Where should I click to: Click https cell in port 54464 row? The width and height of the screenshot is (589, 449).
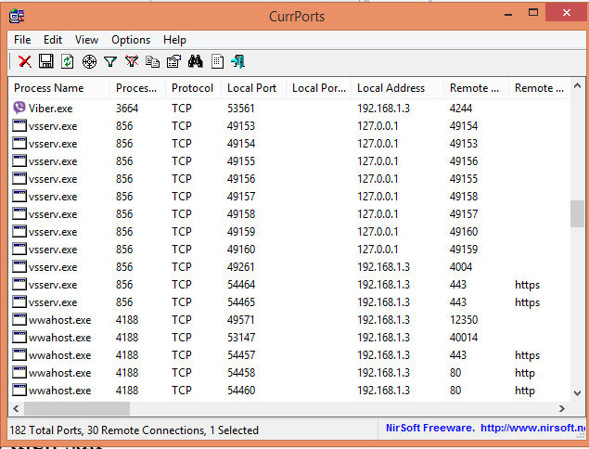pos(527,285)
